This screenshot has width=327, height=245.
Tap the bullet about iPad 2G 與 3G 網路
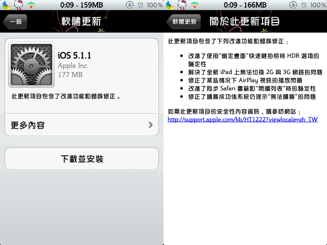[255, 72]
